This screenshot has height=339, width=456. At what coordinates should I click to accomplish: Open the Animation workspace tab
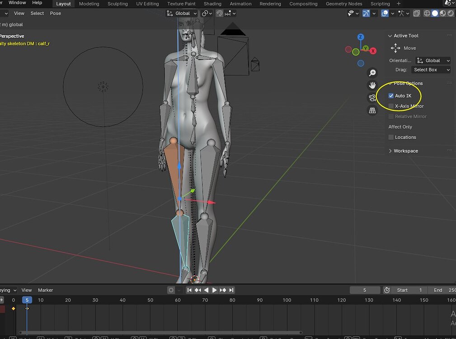pos(240,4)
